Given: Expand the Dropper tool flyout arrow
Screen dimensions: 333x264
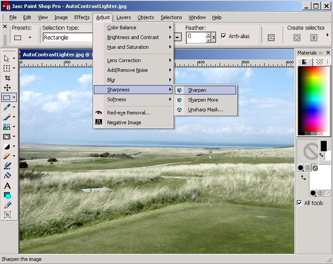Looking at the screenshot, I should click(14, 107).
